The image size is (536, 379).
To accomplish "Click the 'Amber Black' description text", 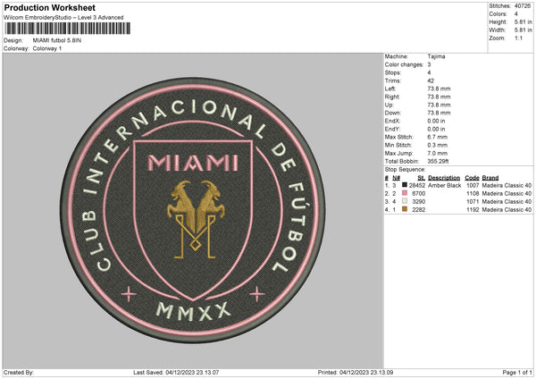I will (445, 185).
